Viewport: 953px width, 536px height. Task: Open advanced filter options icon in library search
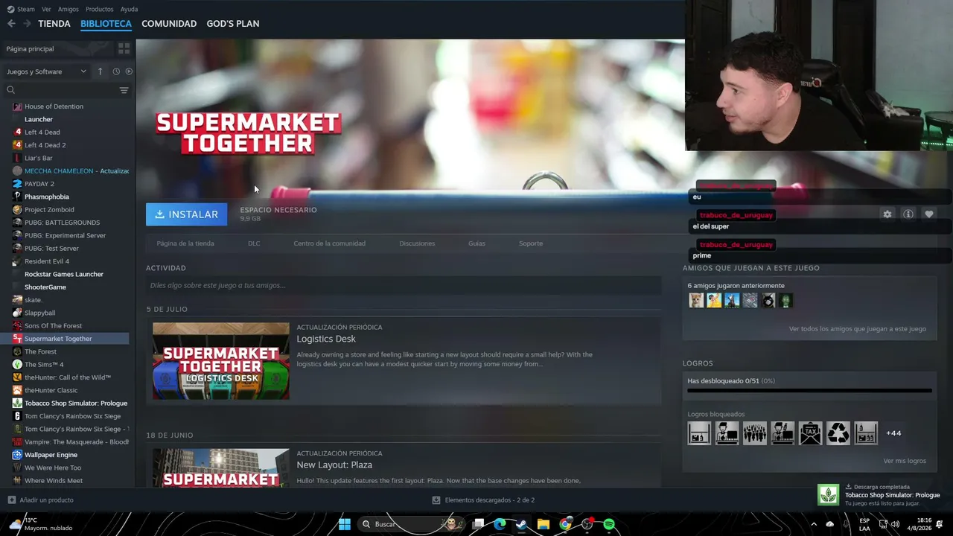[x=124, y=90]
